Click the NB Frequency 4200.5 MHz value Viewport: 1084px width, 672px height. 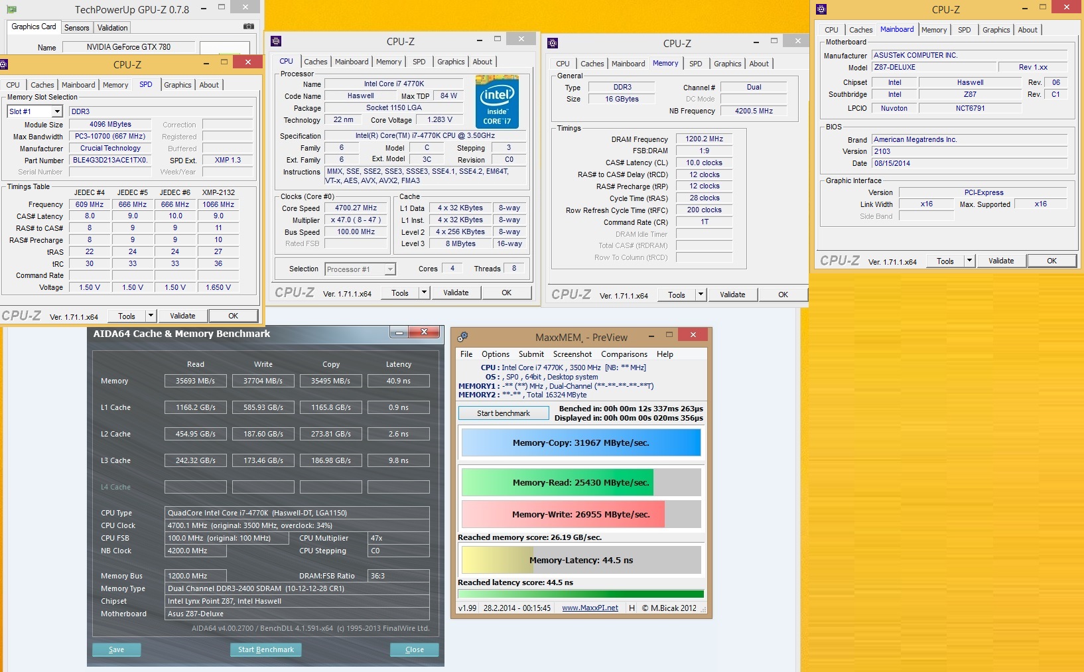(754, 111)
